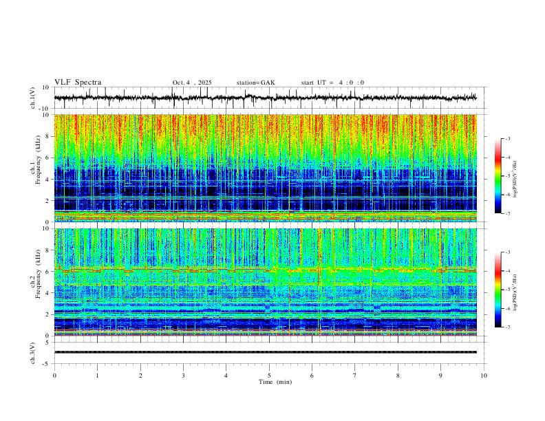Click the 'ch.1(V)' waveform axis label
Image resolution: width=545 pixels, height=421 pixels.
point(33,98)
